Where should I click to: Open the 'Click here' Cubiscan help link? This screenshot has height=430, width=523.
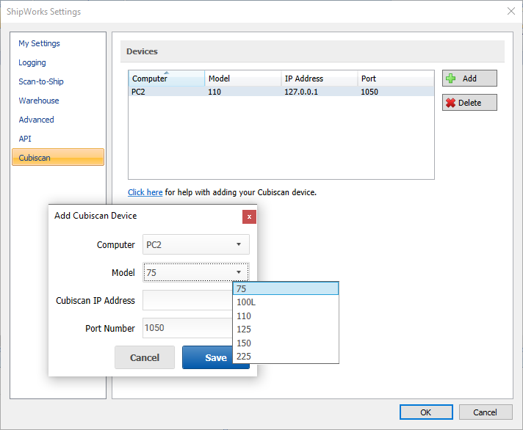tap(145, 192)
